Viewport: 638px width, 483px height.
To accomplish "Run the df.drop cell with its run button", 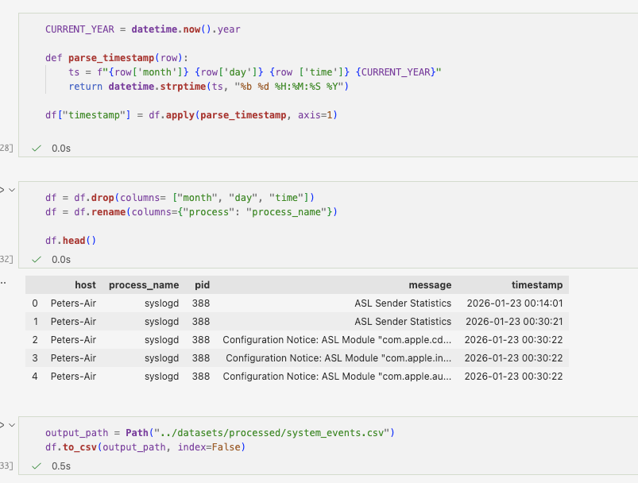I will pos(2,190).
